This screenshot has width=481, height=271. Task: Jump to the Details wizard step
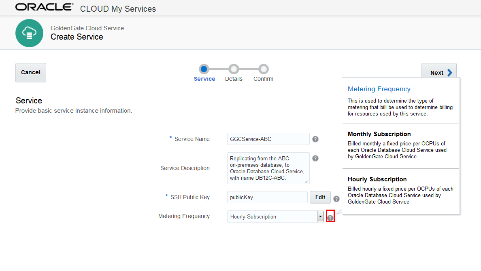[234, 79]
